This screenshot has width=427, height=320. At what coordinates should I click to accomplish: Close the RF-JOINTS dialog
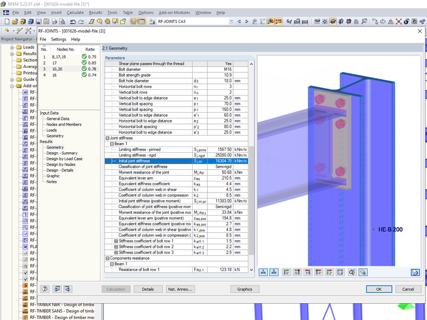coord(420,31)
